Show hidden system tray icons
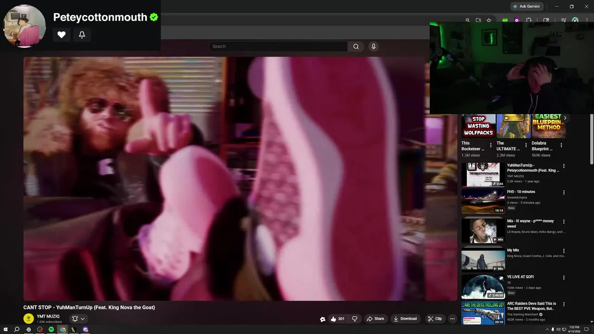This screenshot has width=594, height=334. coord(547,329)
